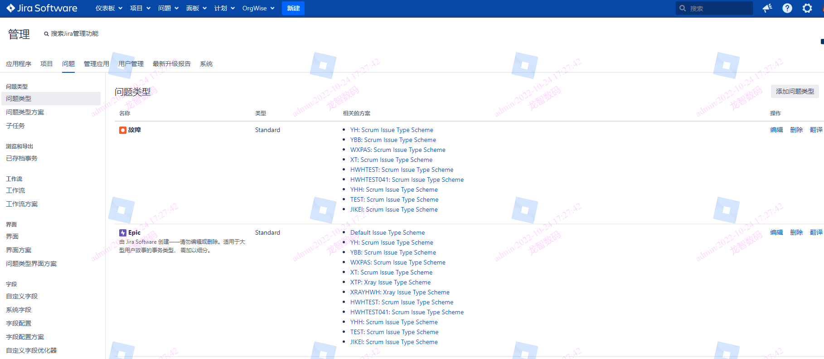Screen dimensions: 824x359
Task: Open the help question mark icon
Action: 787,8
